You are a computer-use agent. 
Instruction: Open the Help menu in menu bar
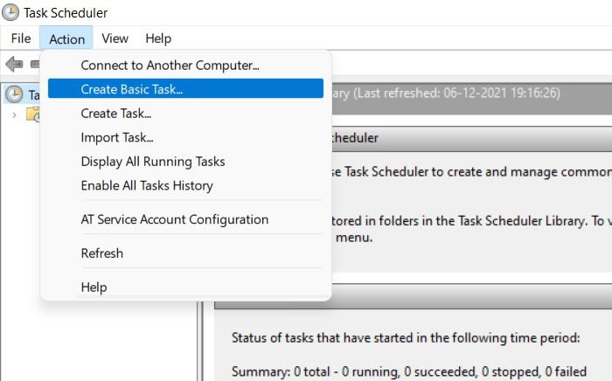pyautogui.click(x=158, y=38)
